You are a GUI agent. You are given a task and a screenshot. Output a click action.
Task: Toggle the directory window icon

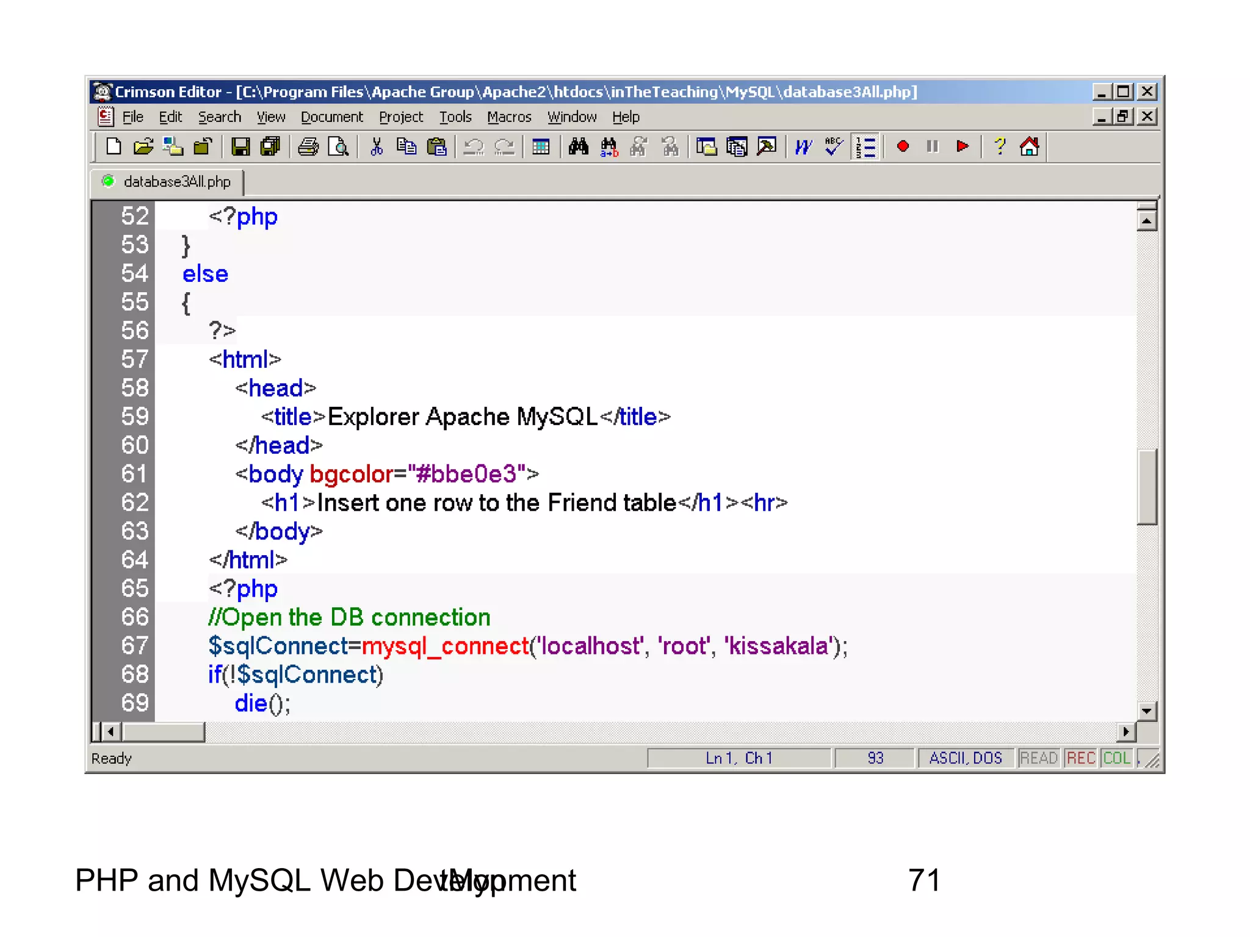tap(707, 147)
